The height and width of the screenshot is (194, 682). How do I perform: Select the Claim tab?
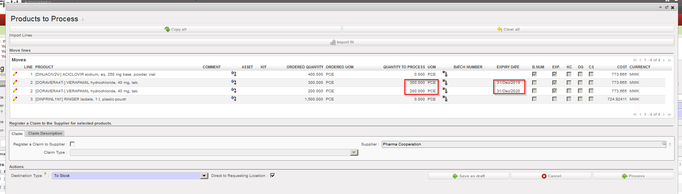[17, 133]
